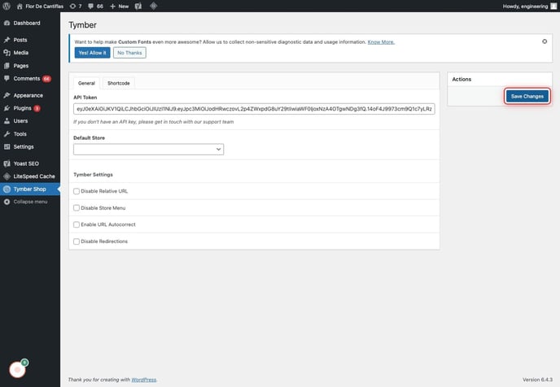Collapse the admin sidebar menu
This screenshot has width=560, height=387.
[30, 202]
